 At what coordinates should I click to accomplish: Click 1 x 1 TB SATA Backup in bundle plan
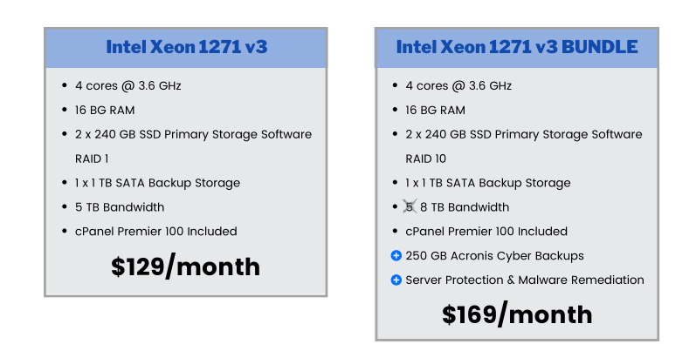pyautogui.click(x=488, y=183)
